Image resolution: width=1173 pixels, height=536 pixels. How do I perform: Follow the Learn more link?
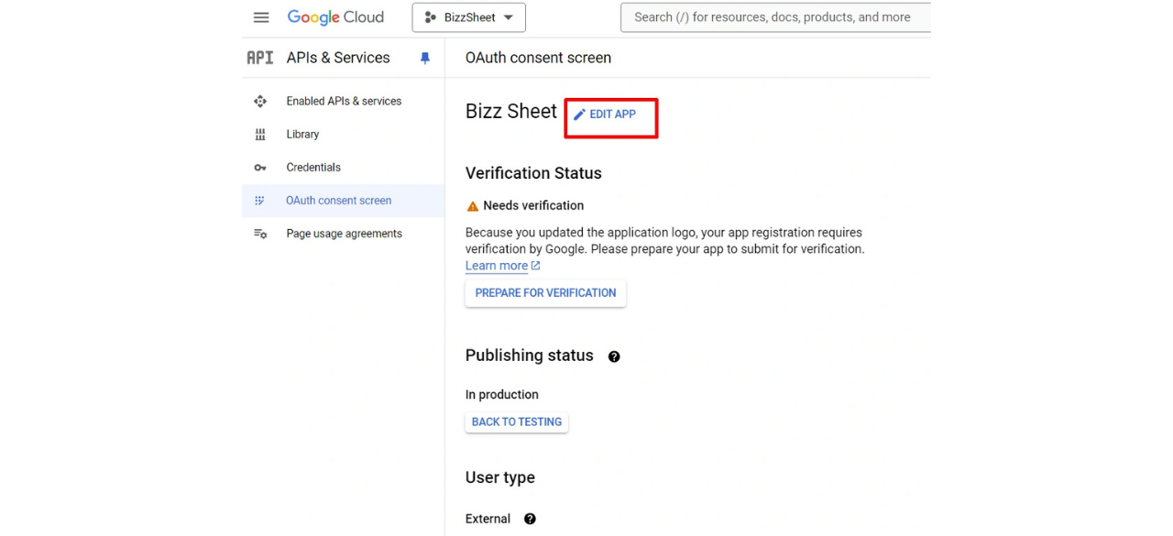tap(503, 266)
